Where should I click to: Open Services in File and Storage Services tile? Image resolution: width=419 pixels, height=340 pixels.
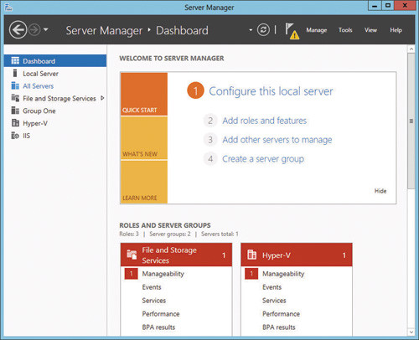pyautogui.click(x=154, y=301)
